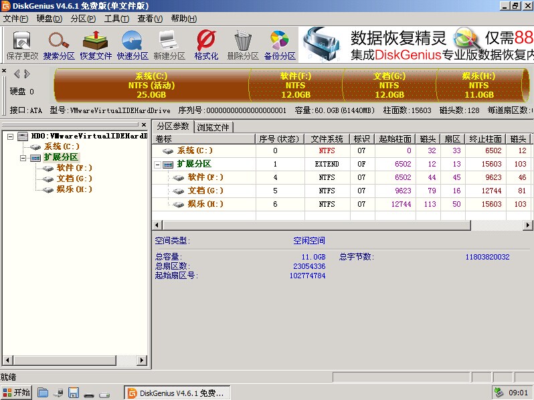Open the 文件(F) menu

15,19
